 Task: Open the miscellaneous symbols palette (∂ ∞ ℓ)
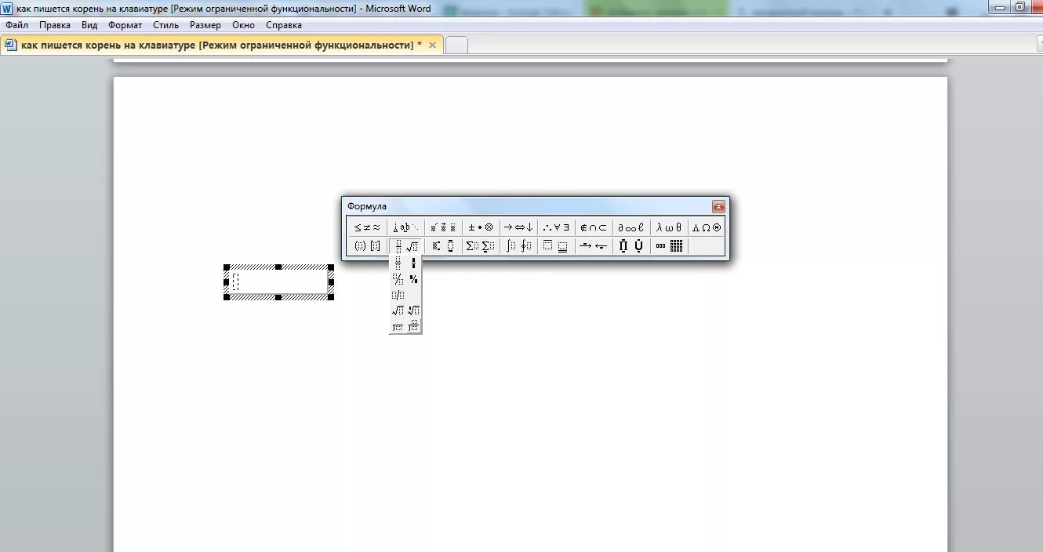pyautogui.click(x=631, y=227)
